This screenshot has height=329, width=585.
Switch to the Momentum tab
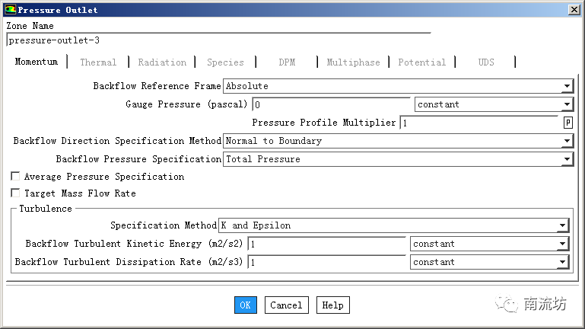tap(36, 62)
